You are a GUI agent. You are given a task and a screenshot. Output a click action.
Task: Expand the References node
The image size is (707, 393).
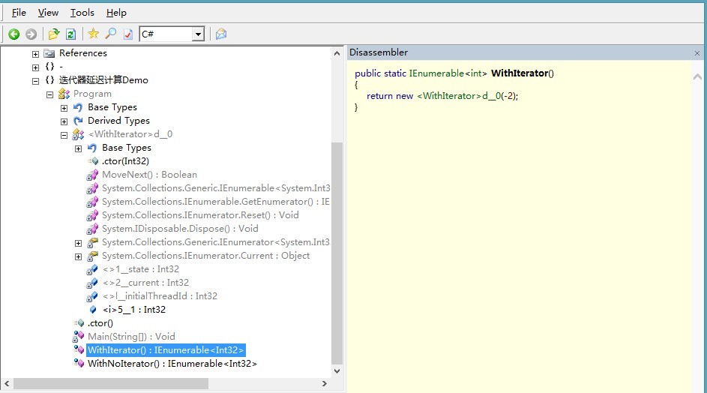pos(36,54)
